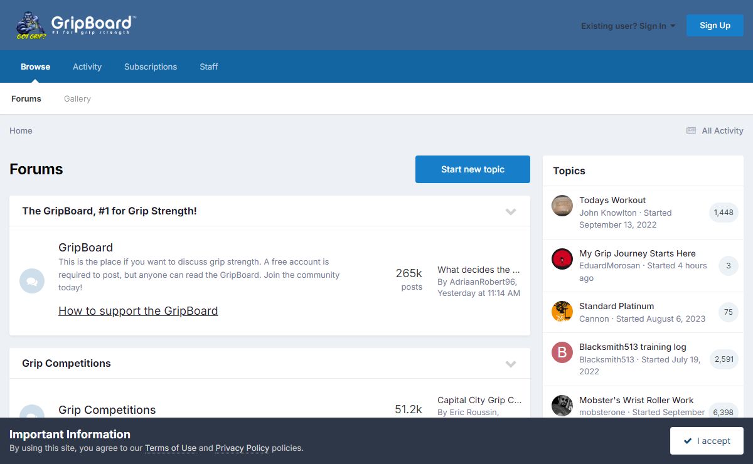
Task: Accept the Important Information notice
Action: pos(707,441)
